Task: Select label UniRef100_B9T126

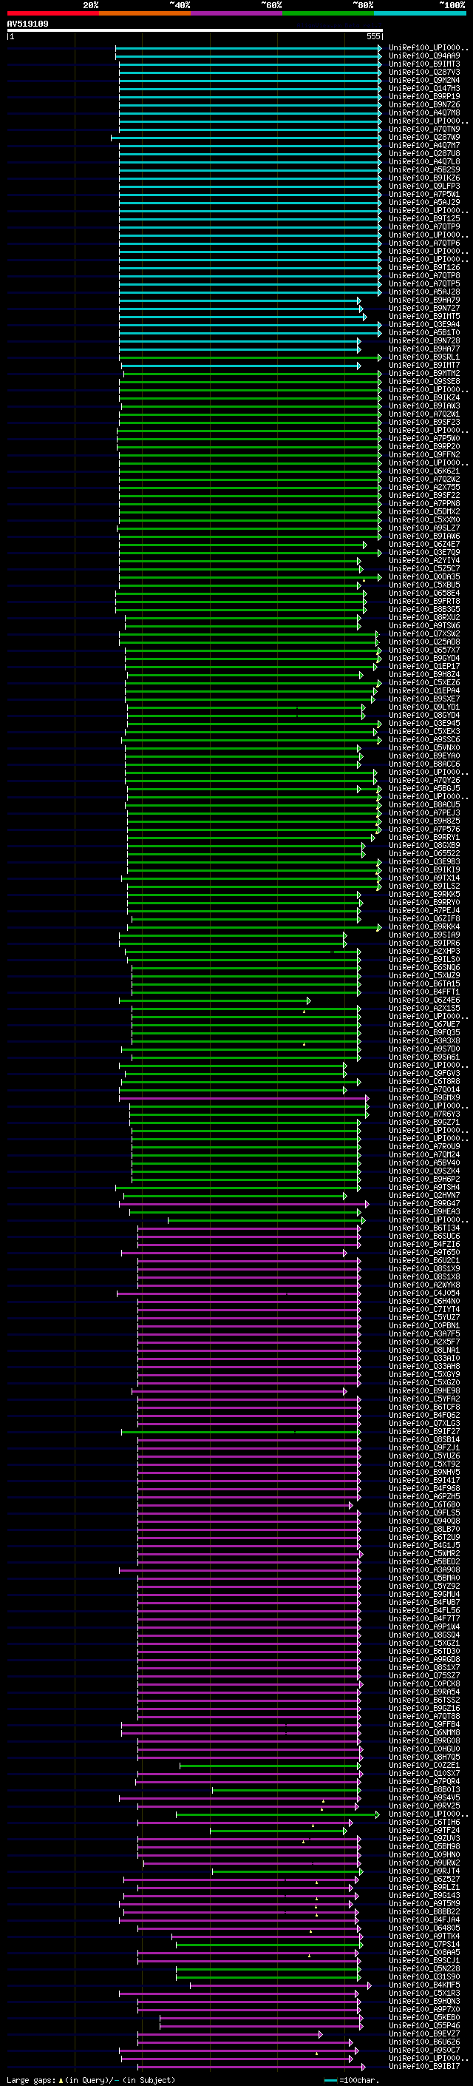Action: tap(424, 267)
